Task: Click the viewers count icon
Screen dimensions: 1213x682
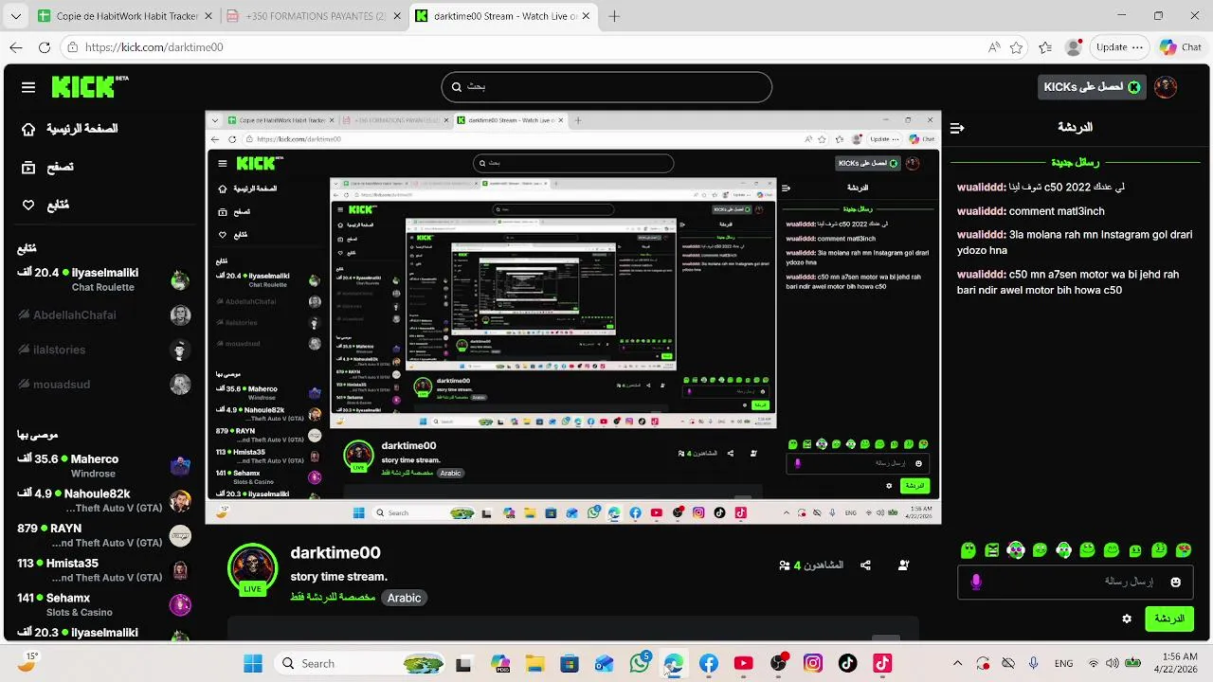Action: pyautogui.click(x=785, y=565)
